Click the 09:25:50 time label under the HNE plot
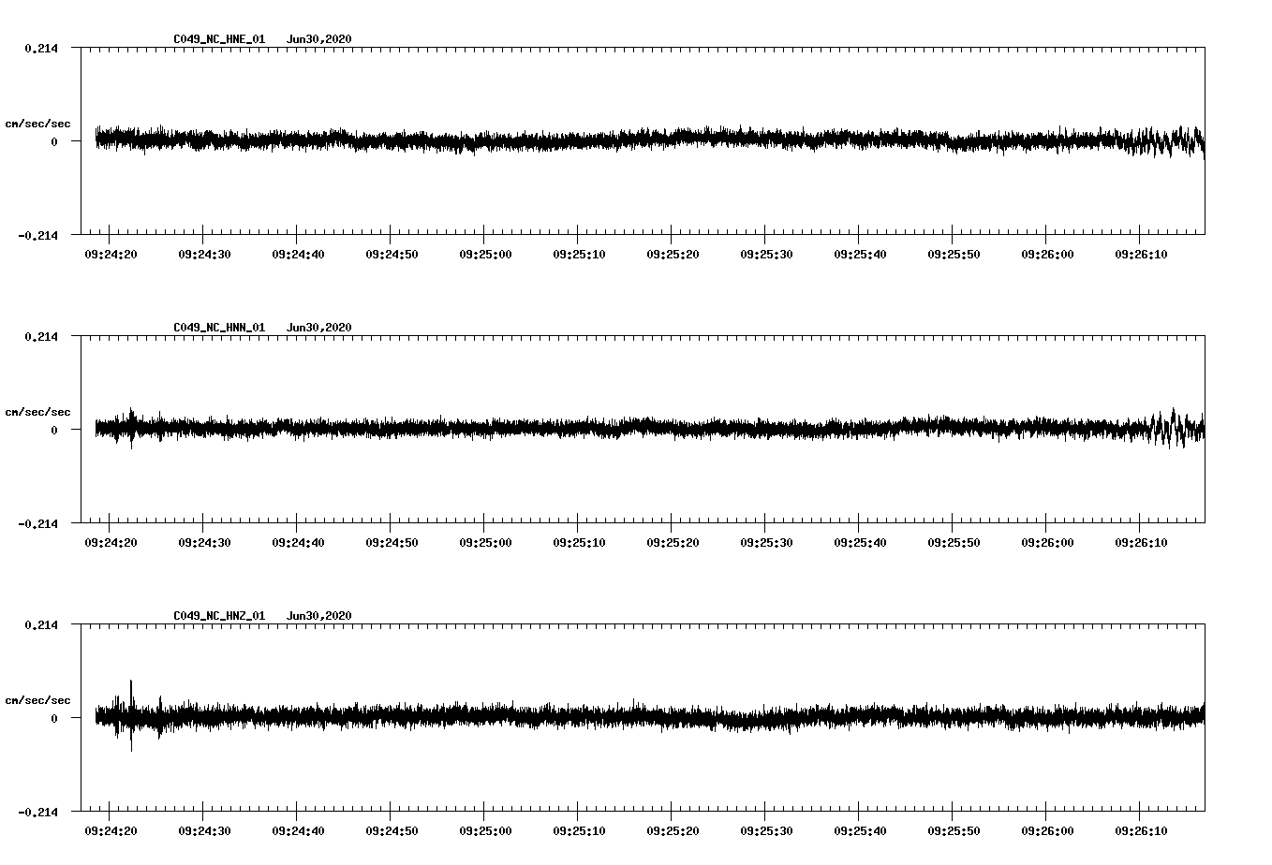Screen dimensions: 1272x865 coord(954,254)
